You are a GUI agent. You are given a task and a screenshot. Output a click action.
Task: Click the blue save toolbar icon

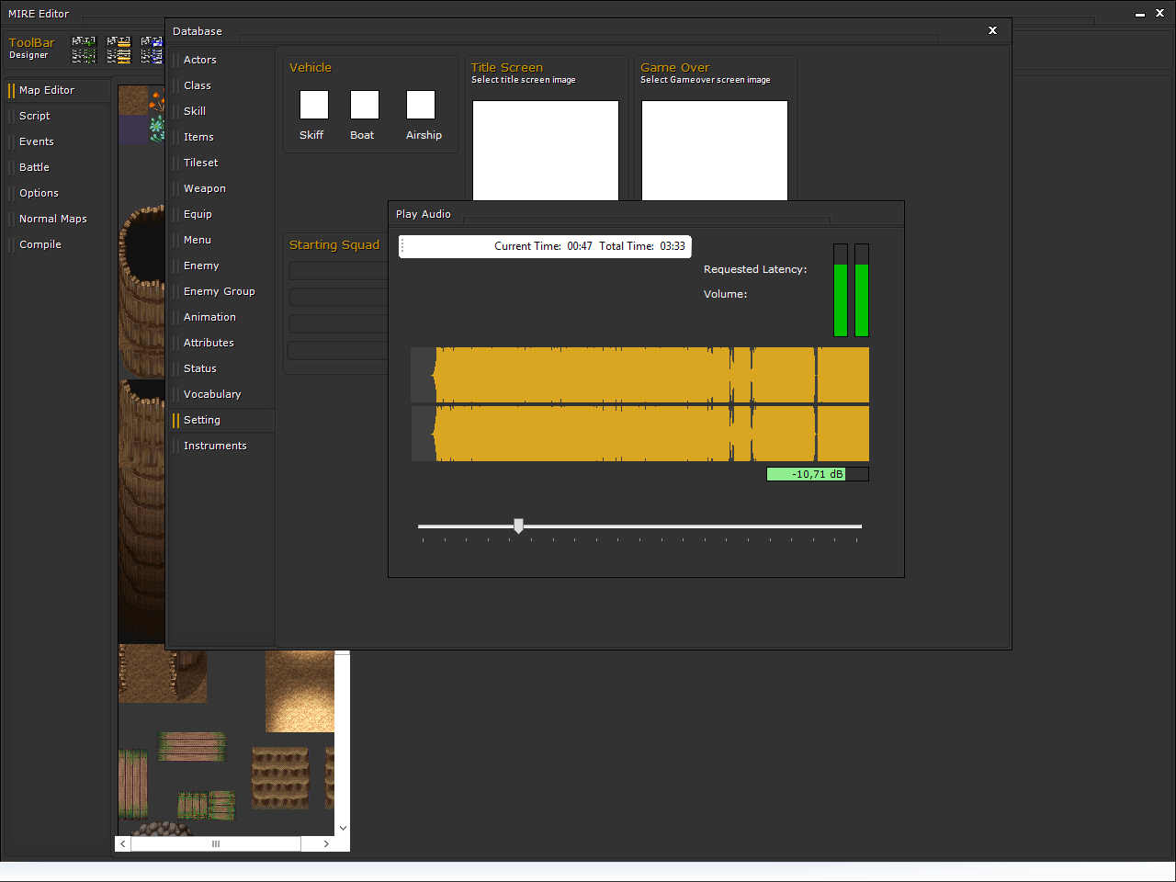[153, 50]
